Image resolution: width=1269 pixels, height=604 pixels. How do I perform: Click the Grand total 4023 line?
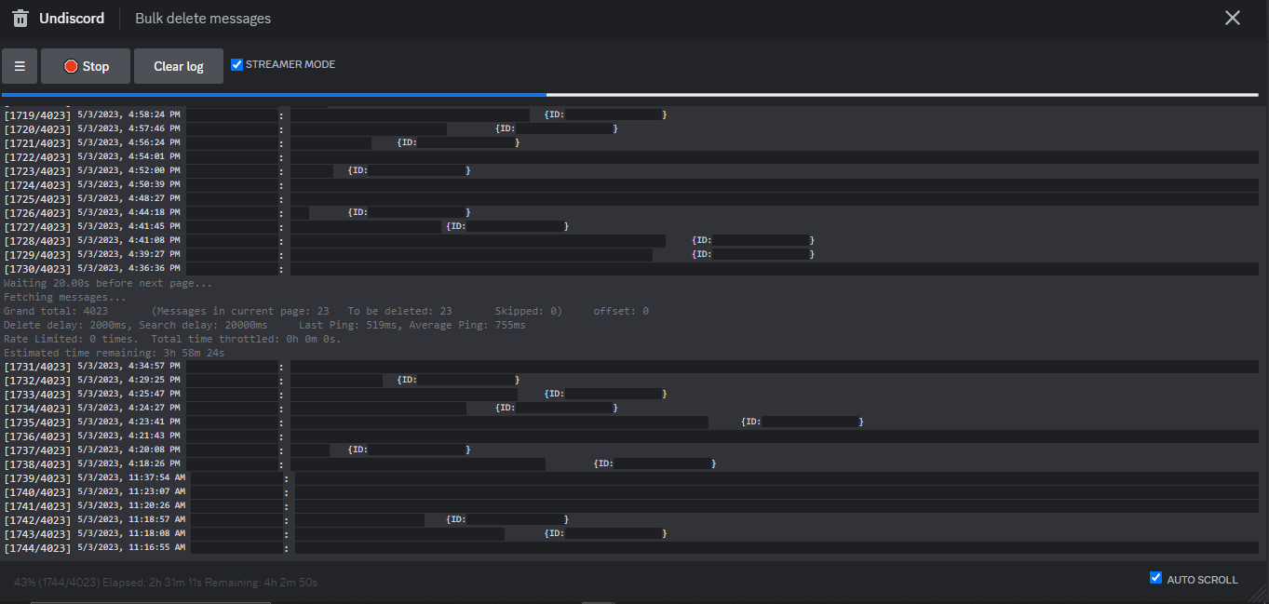click(56, 311)
